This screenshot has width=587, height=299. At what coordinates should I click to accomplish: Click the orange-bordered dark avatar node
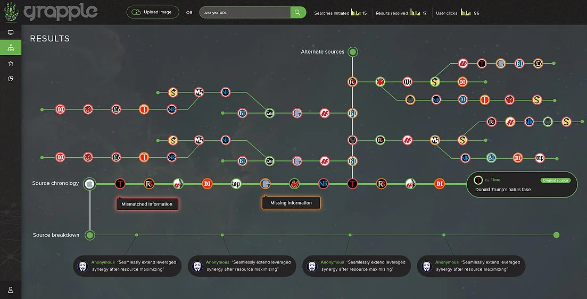[x=410, y=99]
